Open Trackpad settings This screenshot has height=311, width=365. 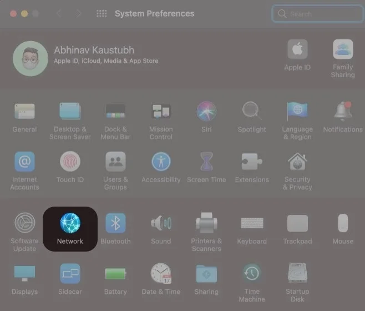coord(297,223)
